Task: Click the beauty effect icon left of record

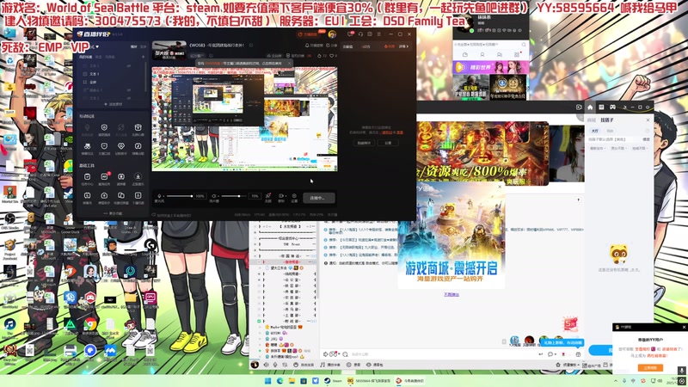Action: tap(268, 196)
